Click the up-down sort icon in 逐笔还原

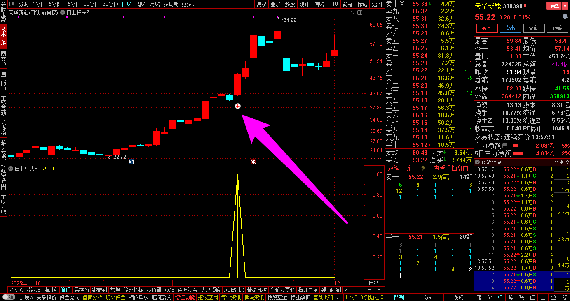[561, 162]
